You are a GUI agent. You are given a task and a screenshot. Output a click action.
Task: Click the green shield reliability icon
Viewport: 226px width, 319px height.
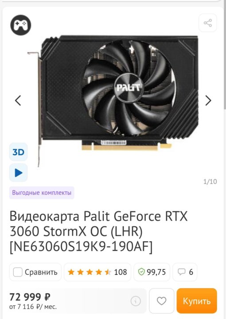click(141, 272)
